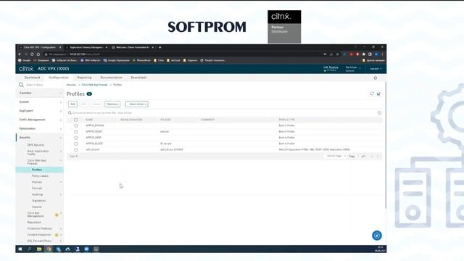Viewport: 464px width, 261px height.
Task: Bookmark this page with the star icon
Action: click(337, 54)
